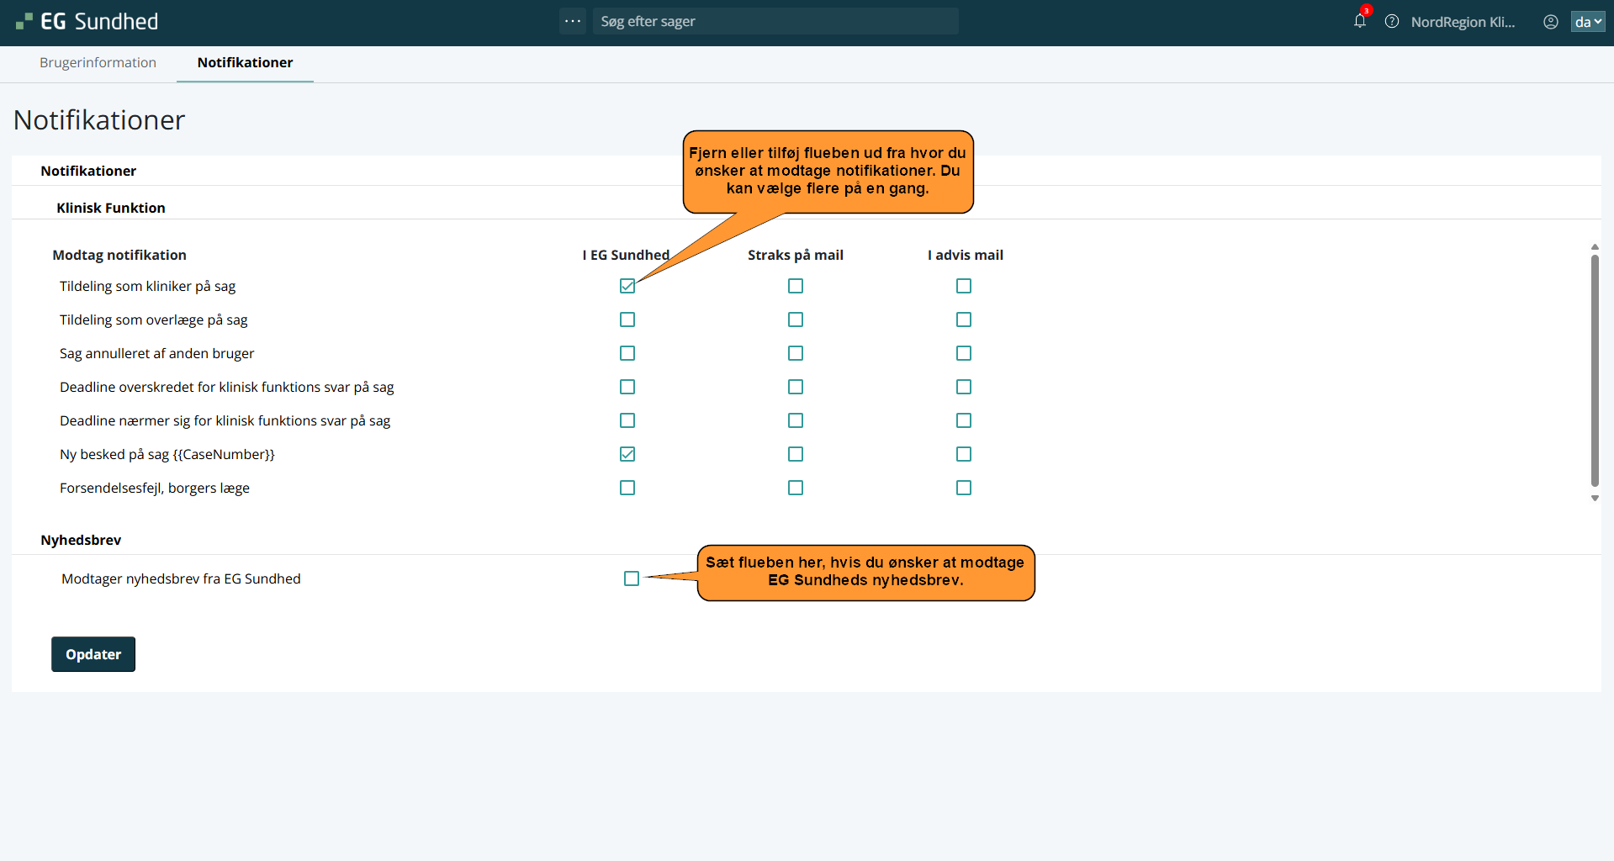Open the NordRegion Kli... account menu
Screen dimensions: 1614x861
[x=1463, y=22]
